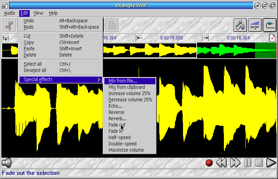This screenshot has height=179, width=278.
Task: Select Undo from the Edit menu
Action: click(61, 21)
